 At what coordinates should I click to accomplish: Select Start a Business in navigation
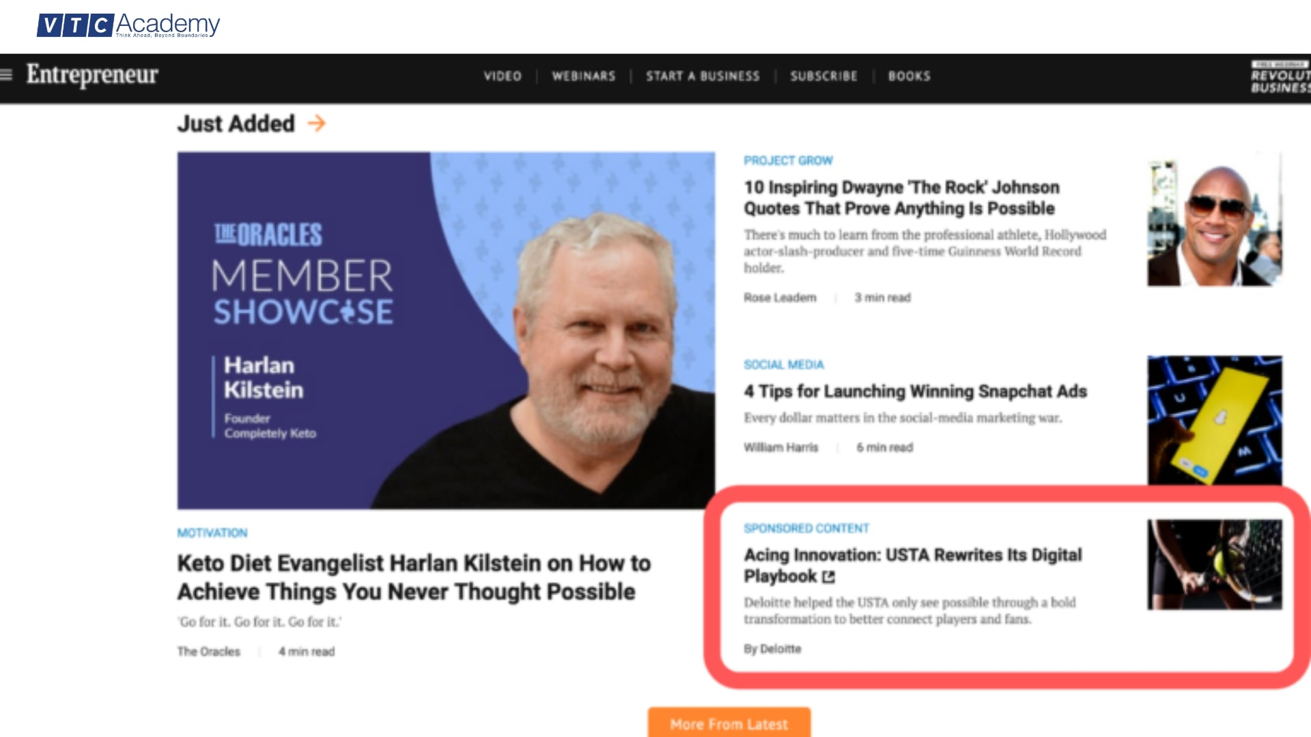click(703, 76)
